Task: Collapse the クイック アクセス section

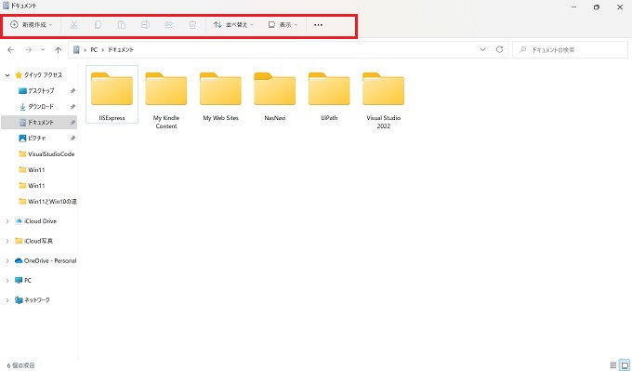Action: [x=7, y=75]
